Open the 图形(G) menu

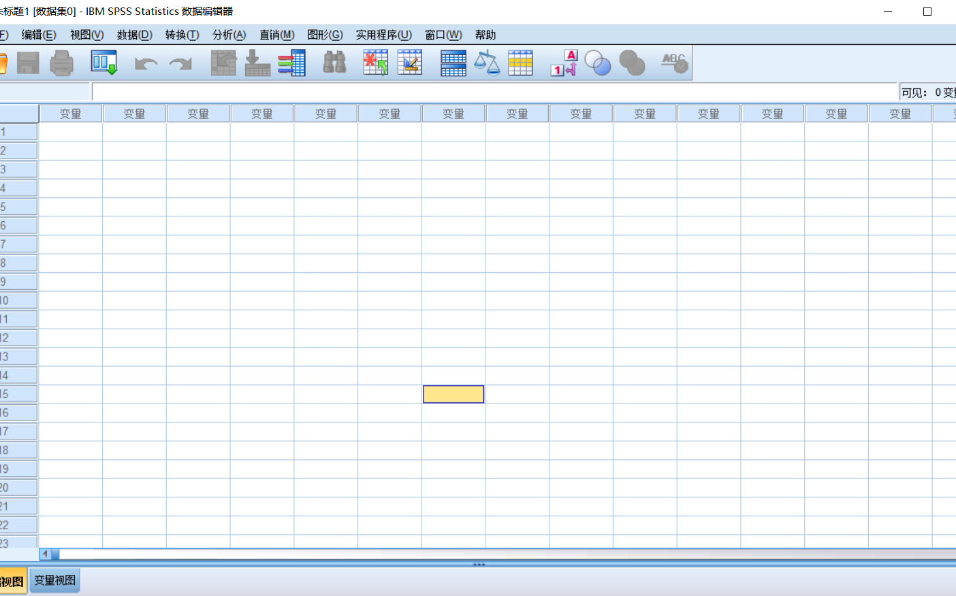click(x=325, y=35)
